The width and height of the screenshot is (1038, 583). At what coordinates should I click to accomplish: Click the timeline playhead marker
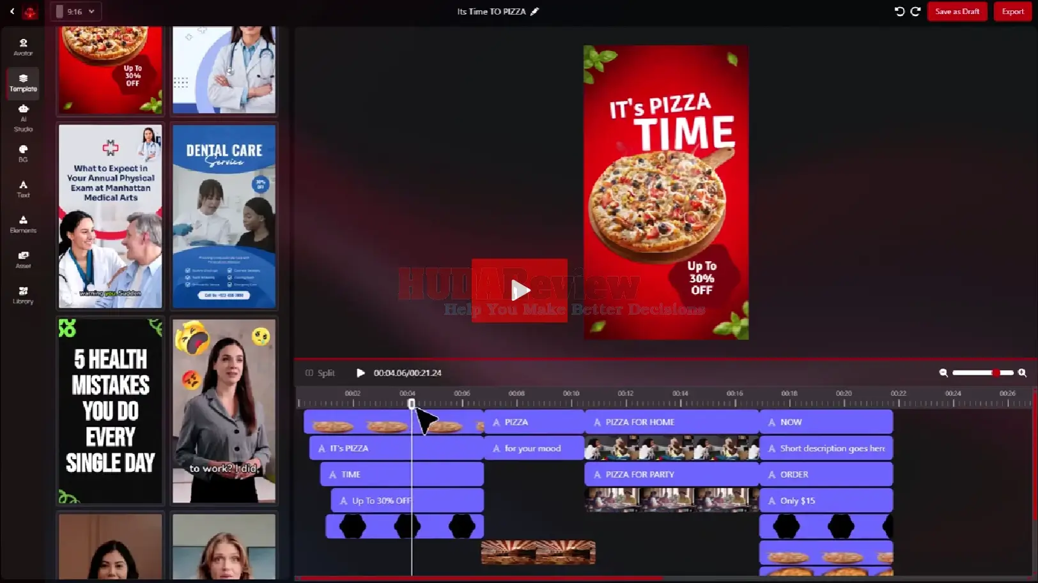(412, 404)
